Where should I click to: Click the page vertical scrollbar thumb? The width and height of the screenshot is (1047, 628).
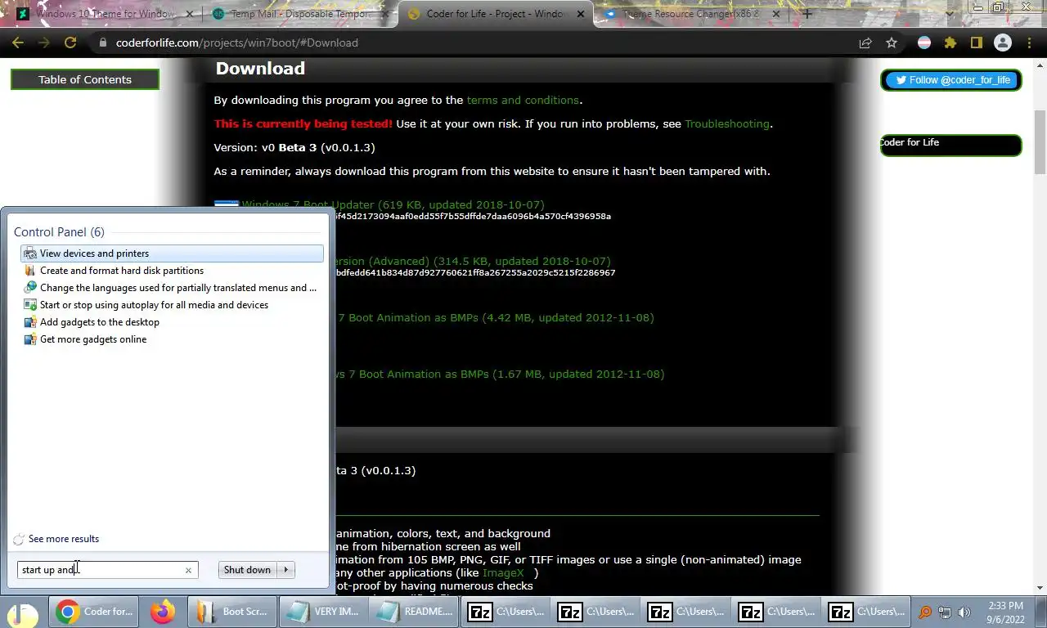point(1040,141)
